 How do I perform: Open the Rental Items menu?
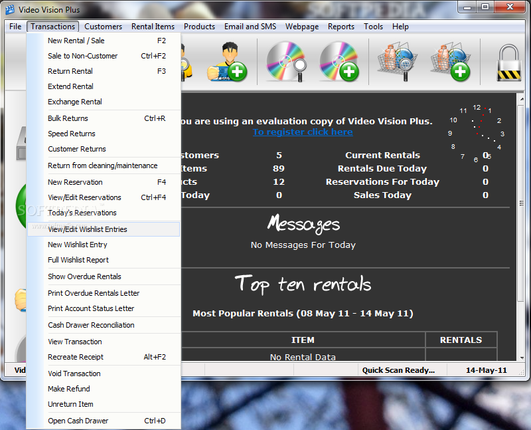click(x=153, y=27)
